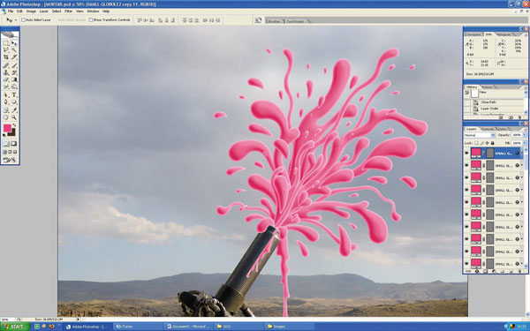This screenshot has width=530, height=331.
Task: Select the Slice tool
Action: pyautogui.click(x=14, y=56)
